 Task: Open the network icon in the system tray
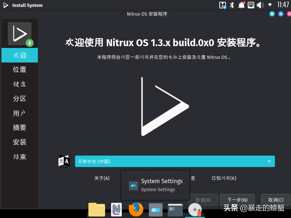pyautogui.click(x=251, y=5)
